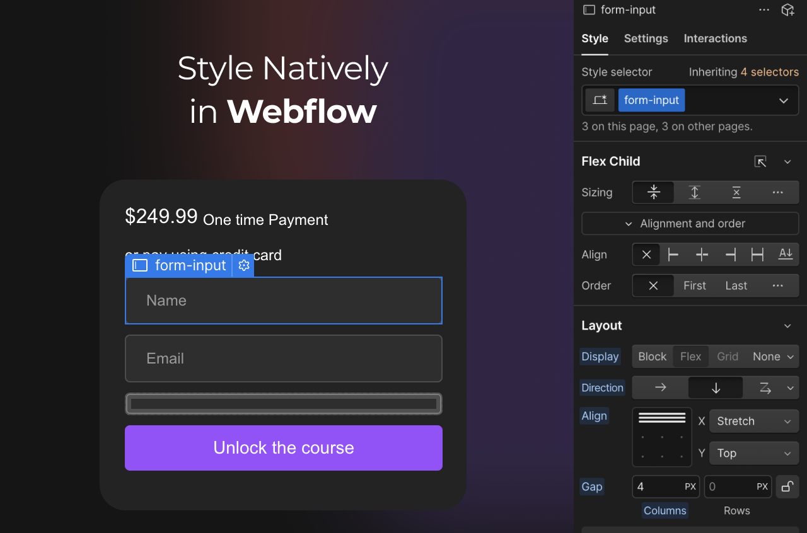The height and width of the screenshot is (533, 807).
Task: Click the create component cube icon
Action: click(x=787, y=10)
